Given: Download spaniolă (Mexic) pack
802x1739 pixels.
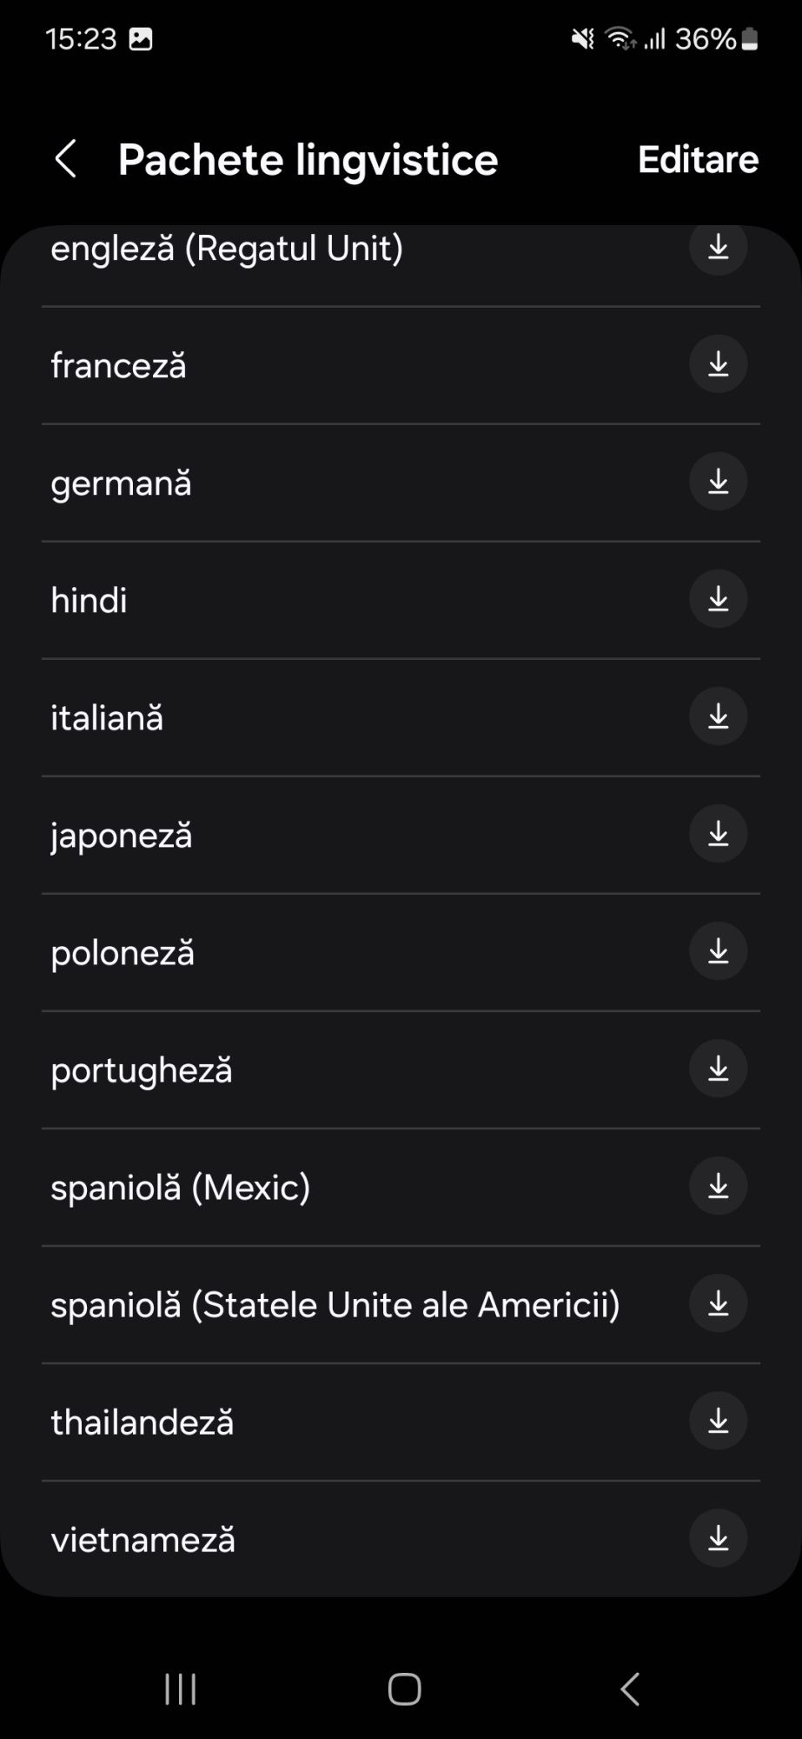Looking at the screenshot, I should coord(718,1186).
